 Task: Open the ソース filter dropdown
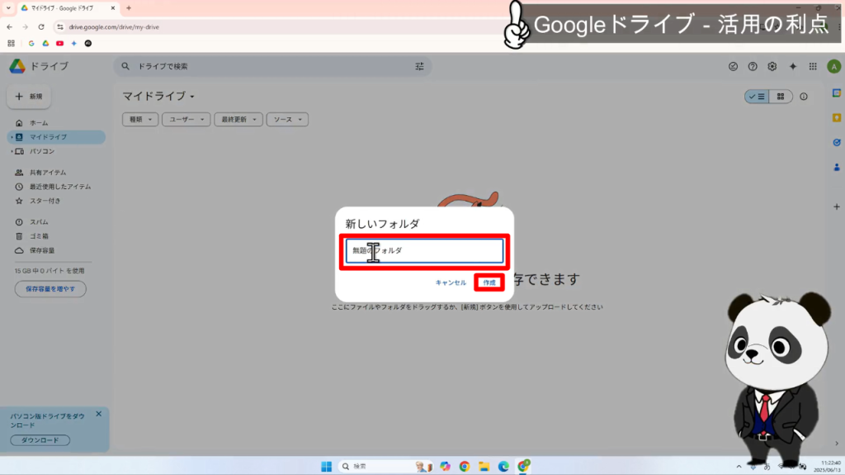[287, 119]
